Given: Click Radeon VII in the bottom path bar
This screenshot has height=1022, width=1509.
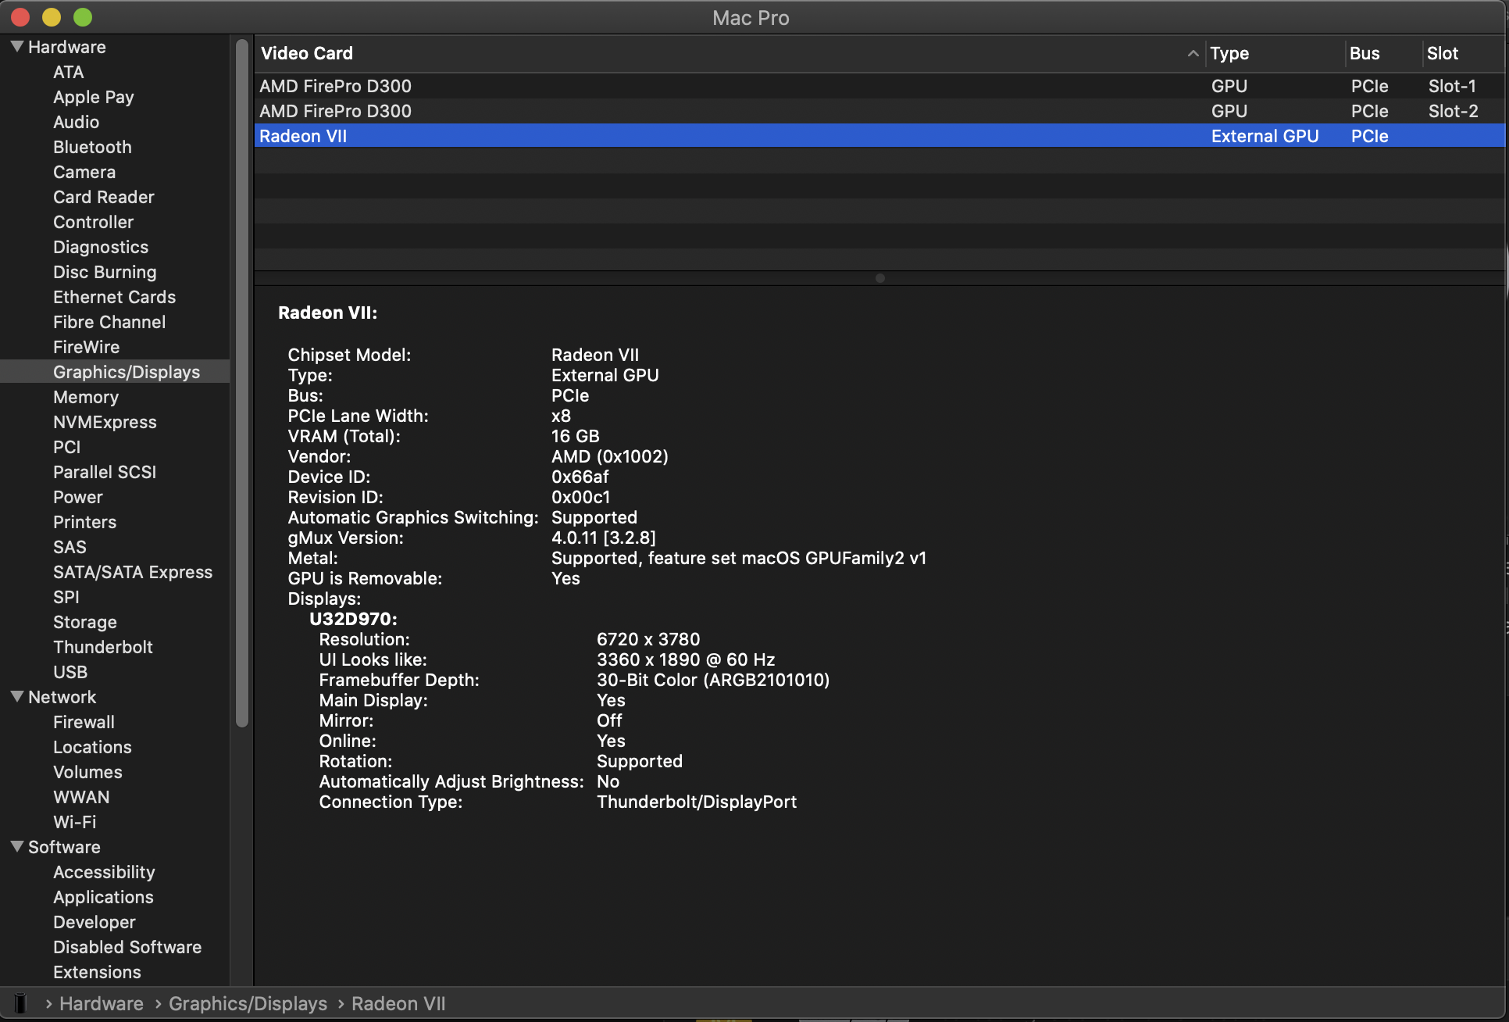Looking at the screenshot, I should pyautogui.click(x=398, y=1003).
